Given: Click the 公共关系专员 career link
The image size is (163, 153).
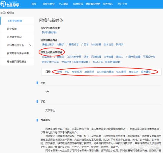Looking at the screenshot, I should [x=74, y=57].
